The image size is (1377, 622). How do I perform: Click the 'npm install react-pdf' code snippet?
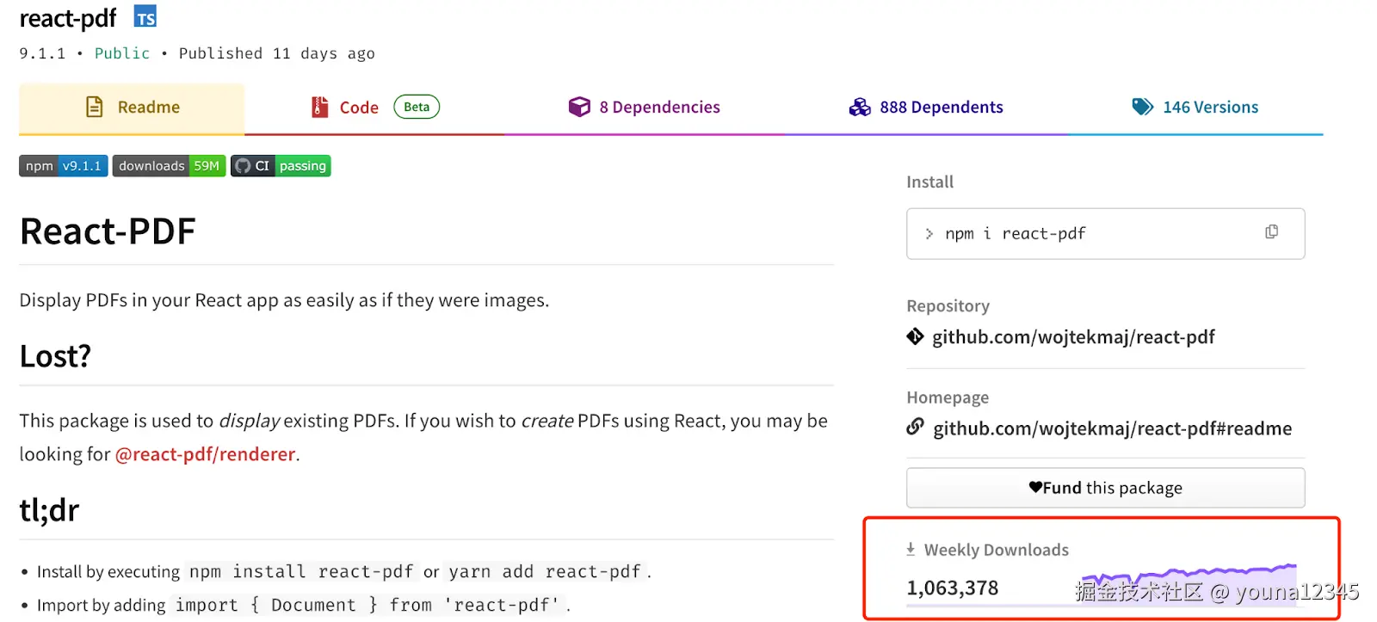(300, 572)
